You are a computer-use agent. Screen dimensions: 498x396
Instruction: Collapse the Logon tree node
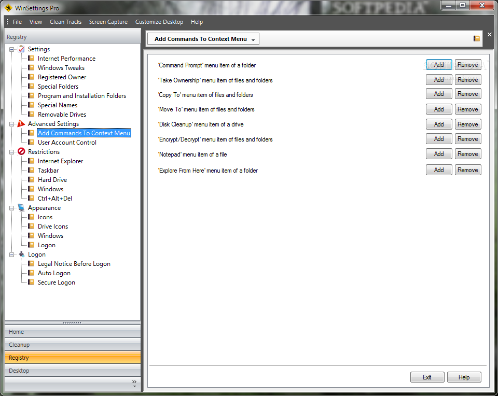pos(12,254)
